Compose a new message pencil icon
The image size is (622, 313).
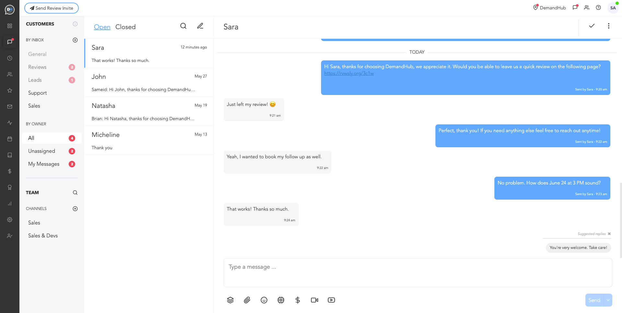click(200, 26)
